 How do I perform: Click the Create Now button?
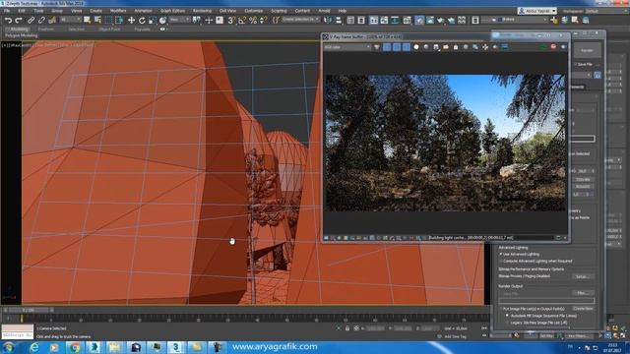coord(583,309)
